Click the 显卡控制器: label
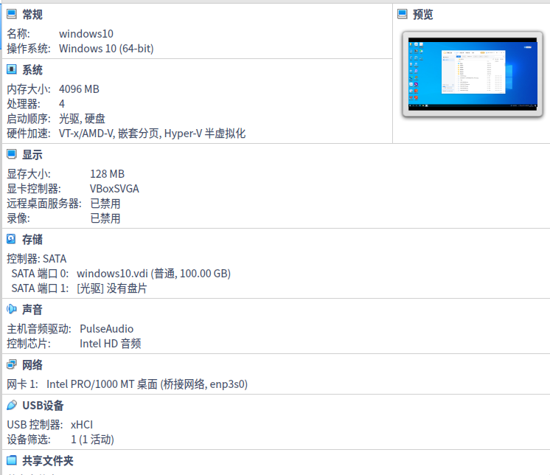550x475 pixels. 34,189
